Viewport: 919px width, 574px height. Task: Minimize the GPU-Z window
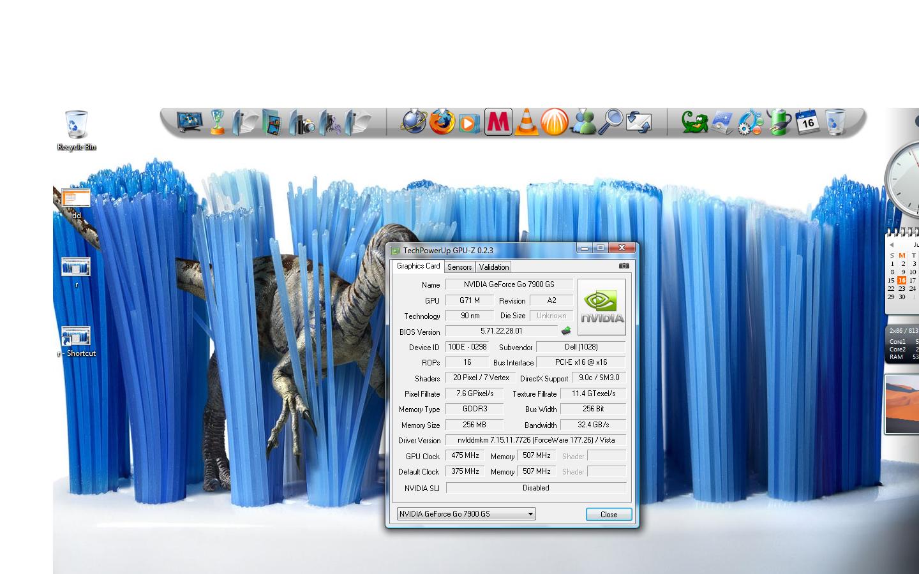584,247
